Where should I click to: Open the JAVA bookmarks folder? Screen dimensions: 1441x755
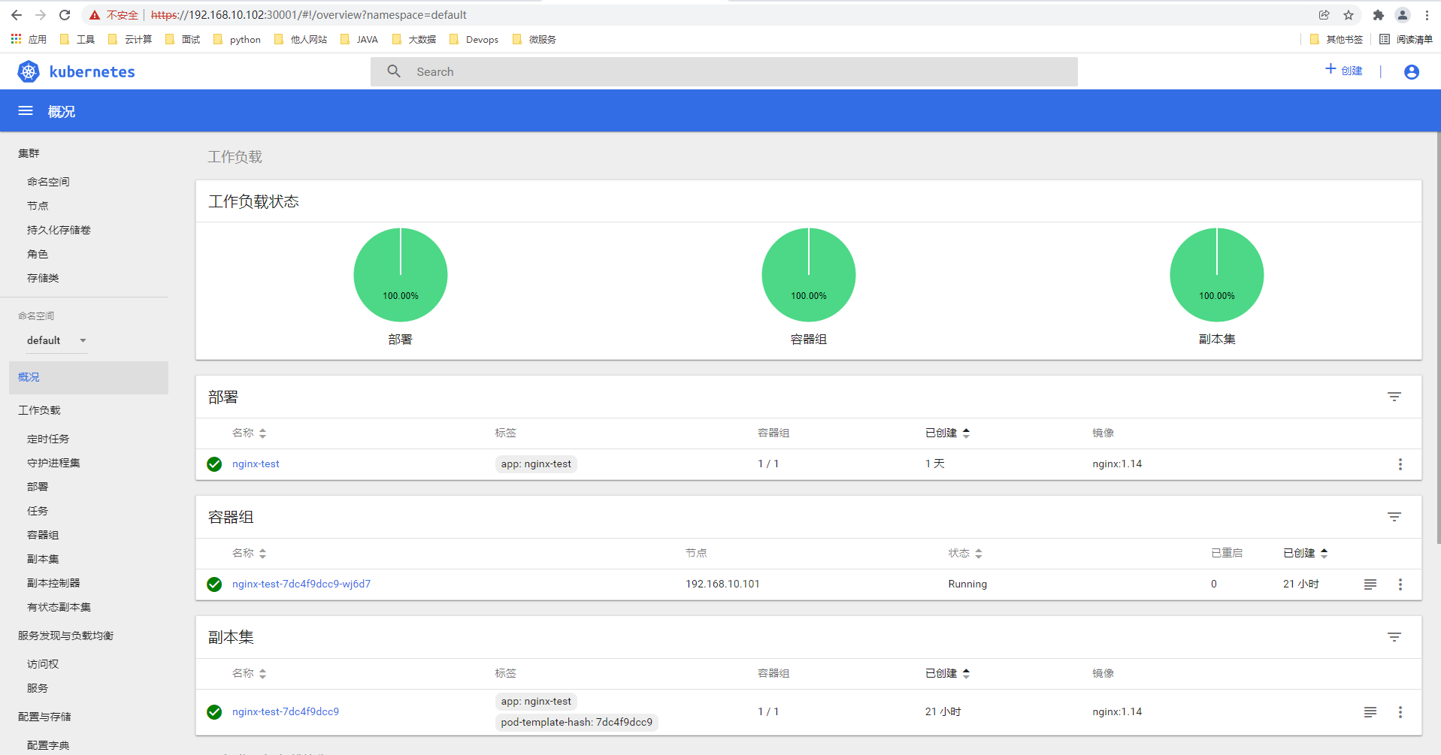tap(359, 39)
